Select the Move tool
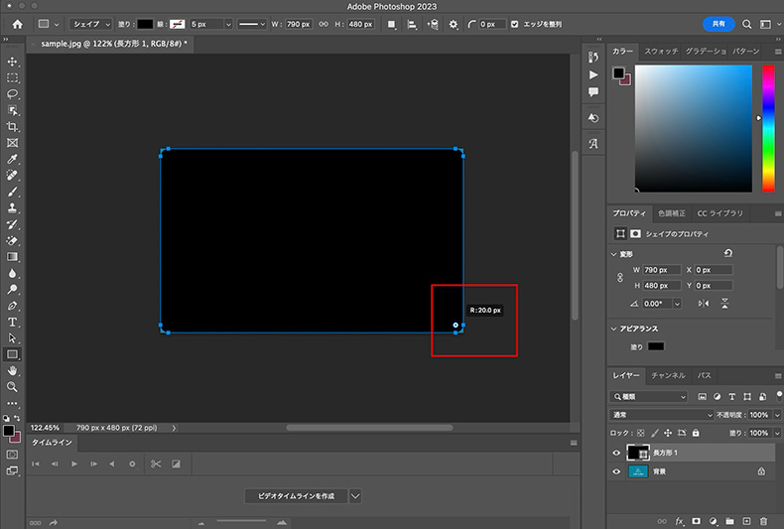784x529 pixels. coord(13,62)
